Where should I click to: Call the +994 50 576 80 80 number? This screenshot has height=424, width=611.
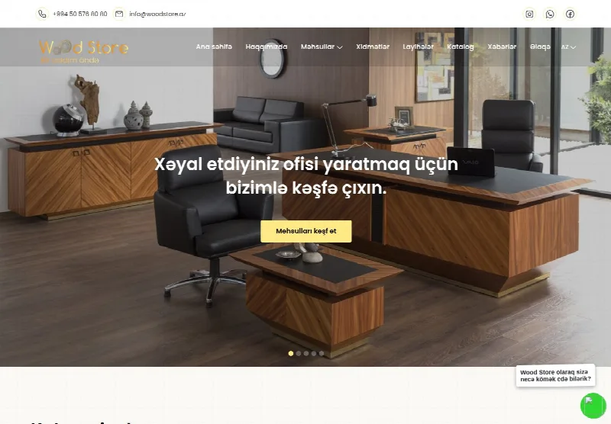[x=80, y=14]
